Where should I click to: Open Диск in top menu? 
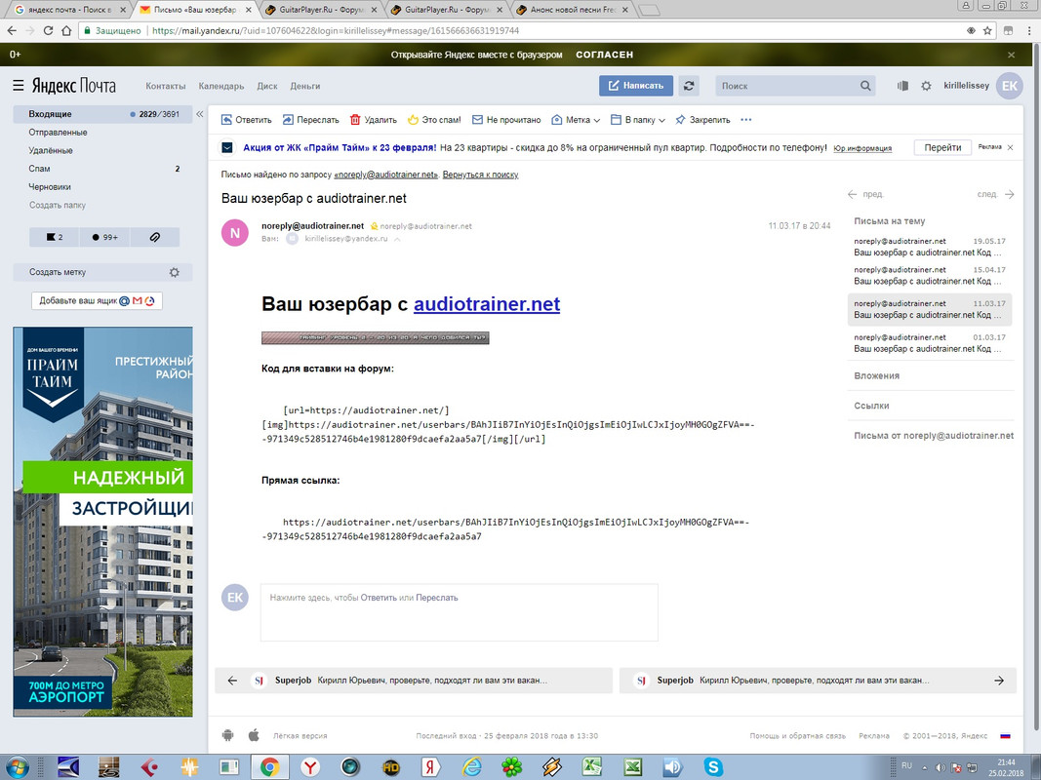[x=267, y=86]
